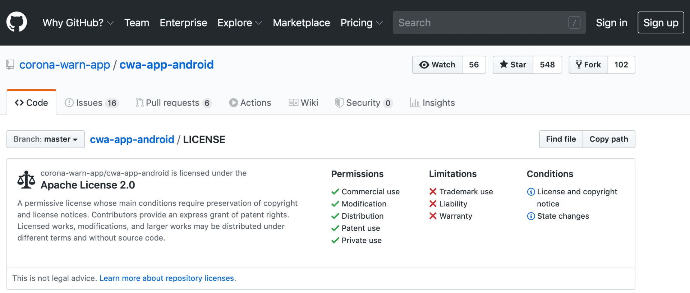The image size is (690, 293).
Task: Expand the Explore dropdown menu
Action: [240, 23]
